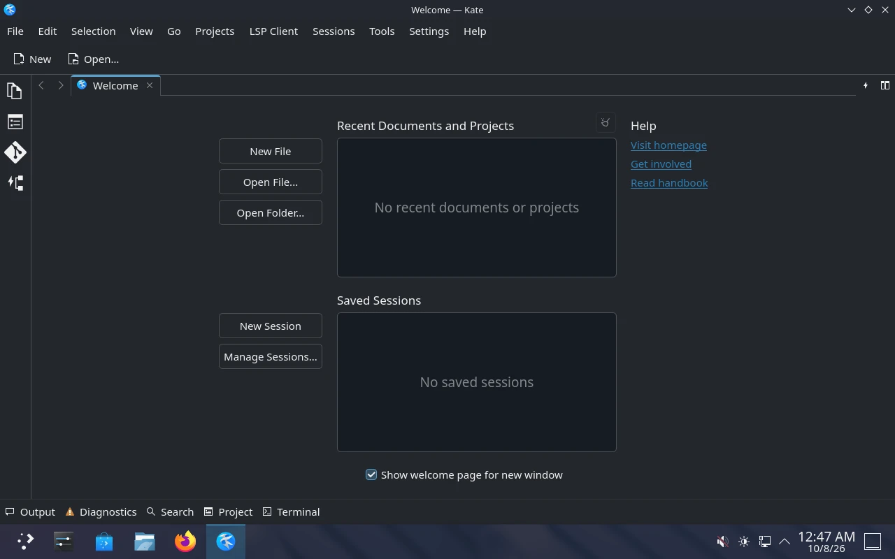The image size is (895, 559).
Task: Open the Git sidebar panel
Action: [x=15, y=152]
